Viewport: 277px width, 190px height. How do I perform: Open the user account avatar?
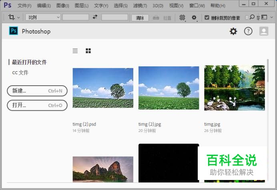[x=264, y=31]
